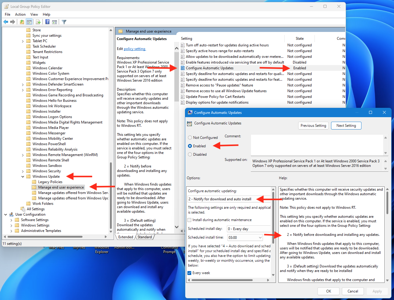Expand the Windows Remote Management (WinRM) node
This screenshot has height=300, width=394.
[23, 155]
